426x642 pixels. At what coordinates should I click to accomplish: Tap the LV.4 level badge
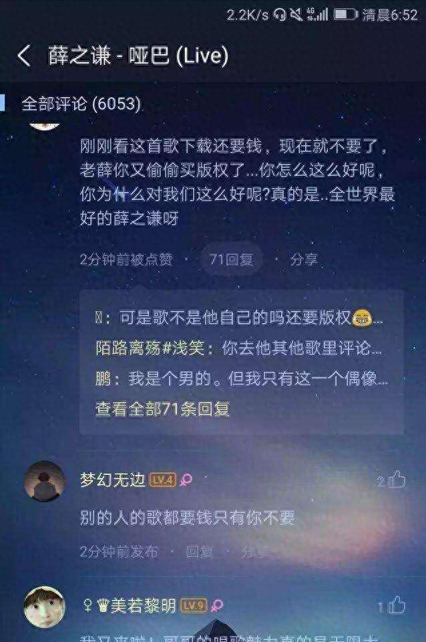[x=162, y=479]
